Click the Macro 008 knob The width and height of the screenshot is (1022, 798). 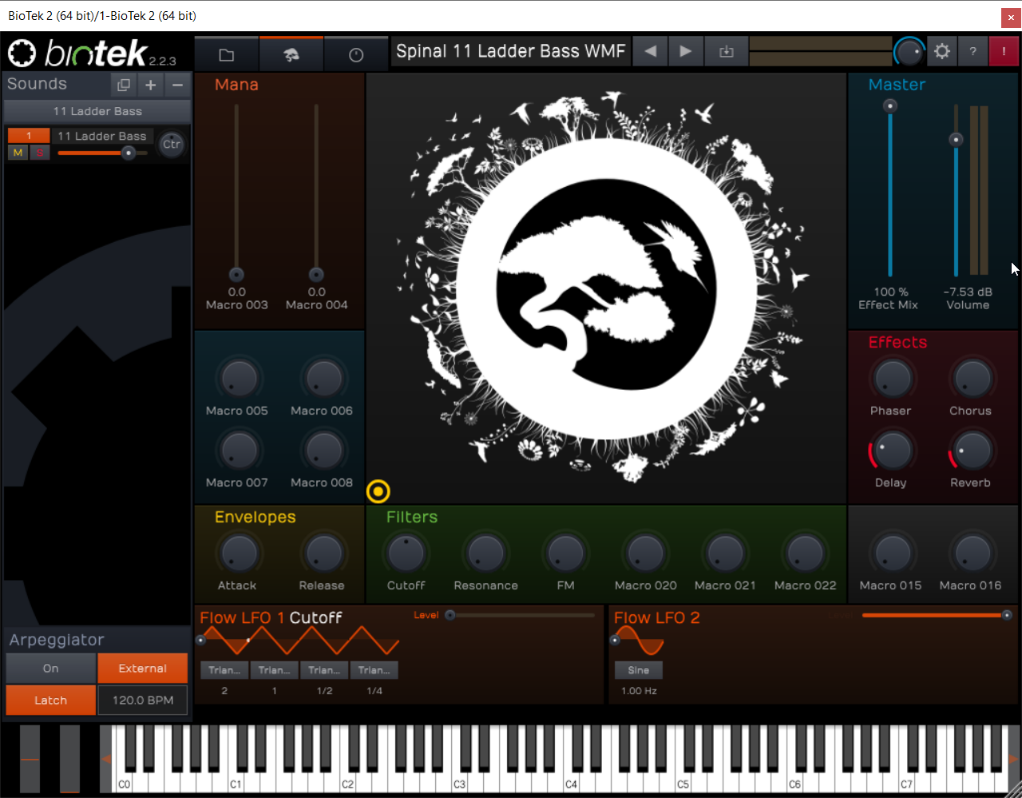point(323,450)
